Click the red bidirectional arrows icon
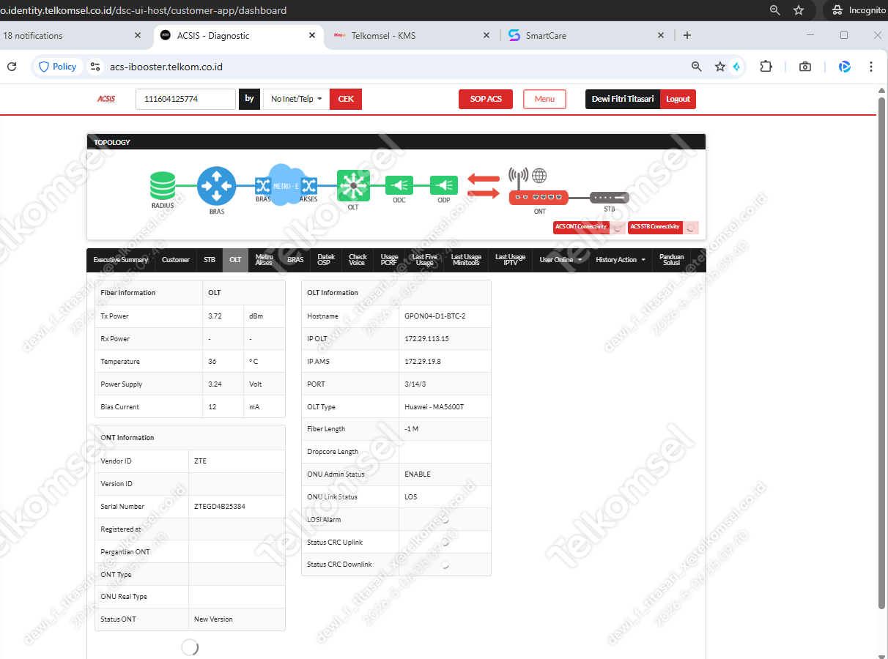The width and height of the screenshot is (888, 659). point(484,185)
